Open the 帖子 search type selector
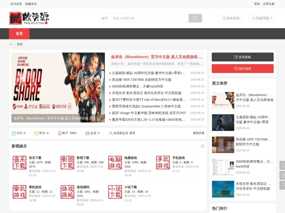Viewport: 285px width, 213px height. [105, 18]
